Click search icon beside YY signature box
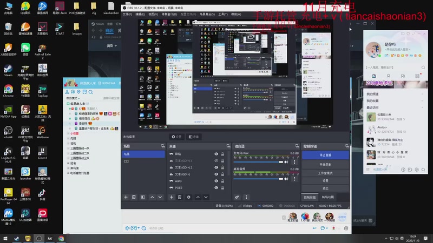Screen dimensions: 433x243 tap(423, 67)
